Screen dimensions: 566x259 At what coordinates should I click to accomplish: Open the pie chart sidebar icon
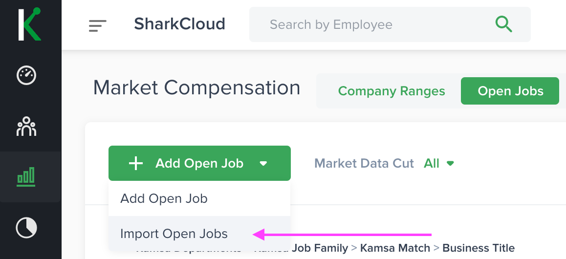point(26,228)
